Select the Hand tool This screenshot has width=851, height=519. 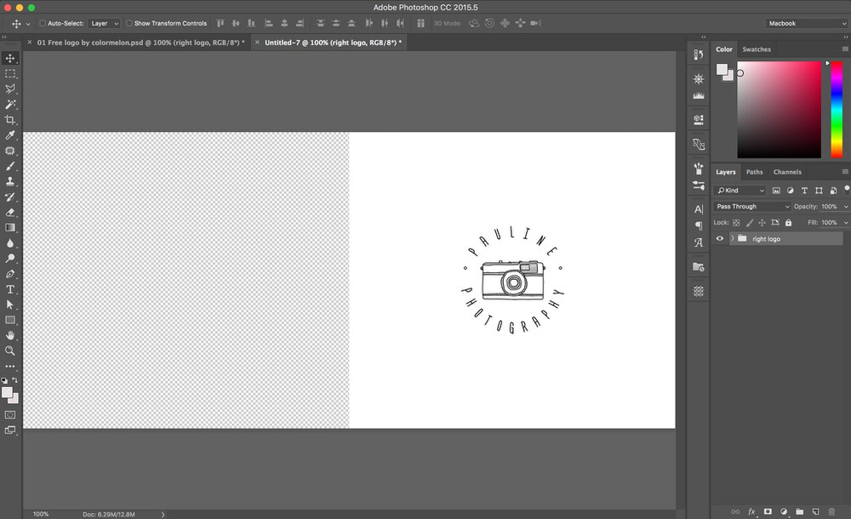click(9, 335)
